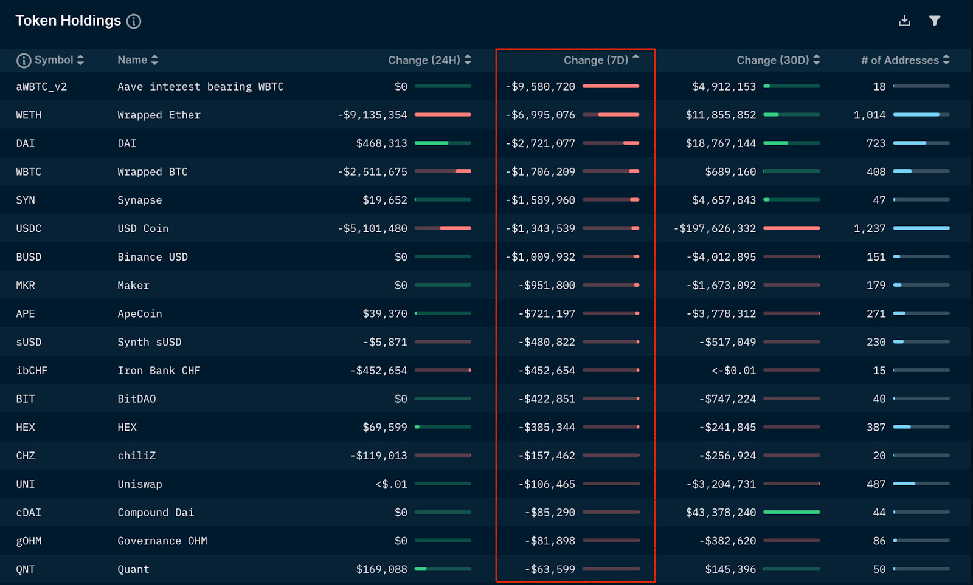Click Aave interest bearing WBTC name
This screenshot has height=585, width=973.
coord(201,87)
